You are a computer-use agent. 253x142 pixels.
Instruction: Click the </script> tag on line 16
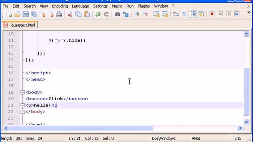coord(38,73)
